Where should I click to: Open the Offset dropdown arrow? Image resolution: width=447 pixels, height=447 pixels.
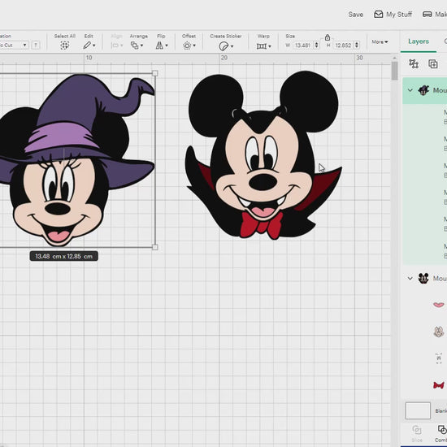click(x=194, y=46)
